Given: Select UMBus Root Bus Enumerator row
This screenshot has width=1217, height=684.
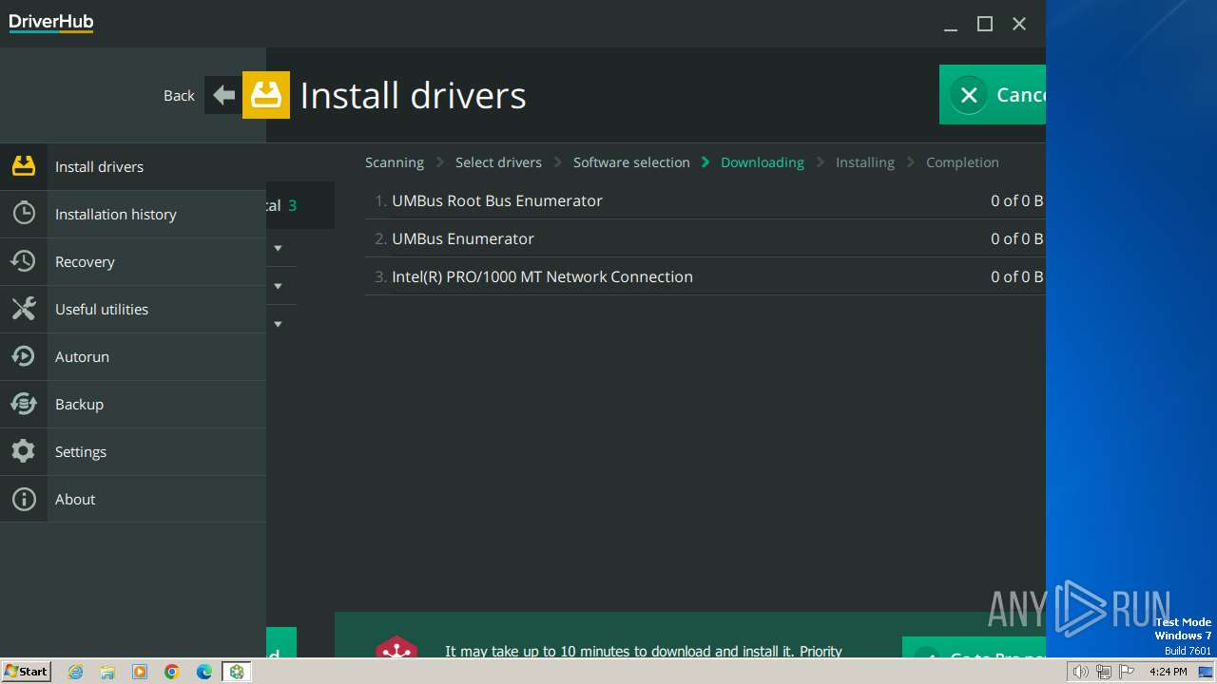Looking at the screenshot, I should tap(705, 200).
